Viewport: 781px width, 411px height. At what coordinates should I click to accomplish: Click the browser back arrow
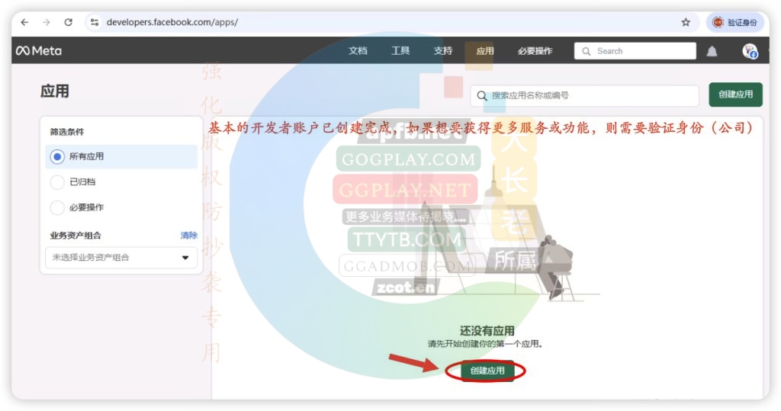pos(24,22)
